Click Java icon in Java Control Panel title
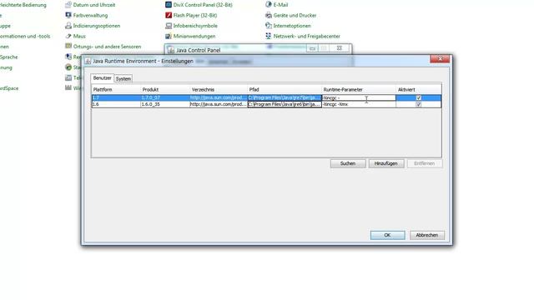534x300 pixels. coord(170,50)
